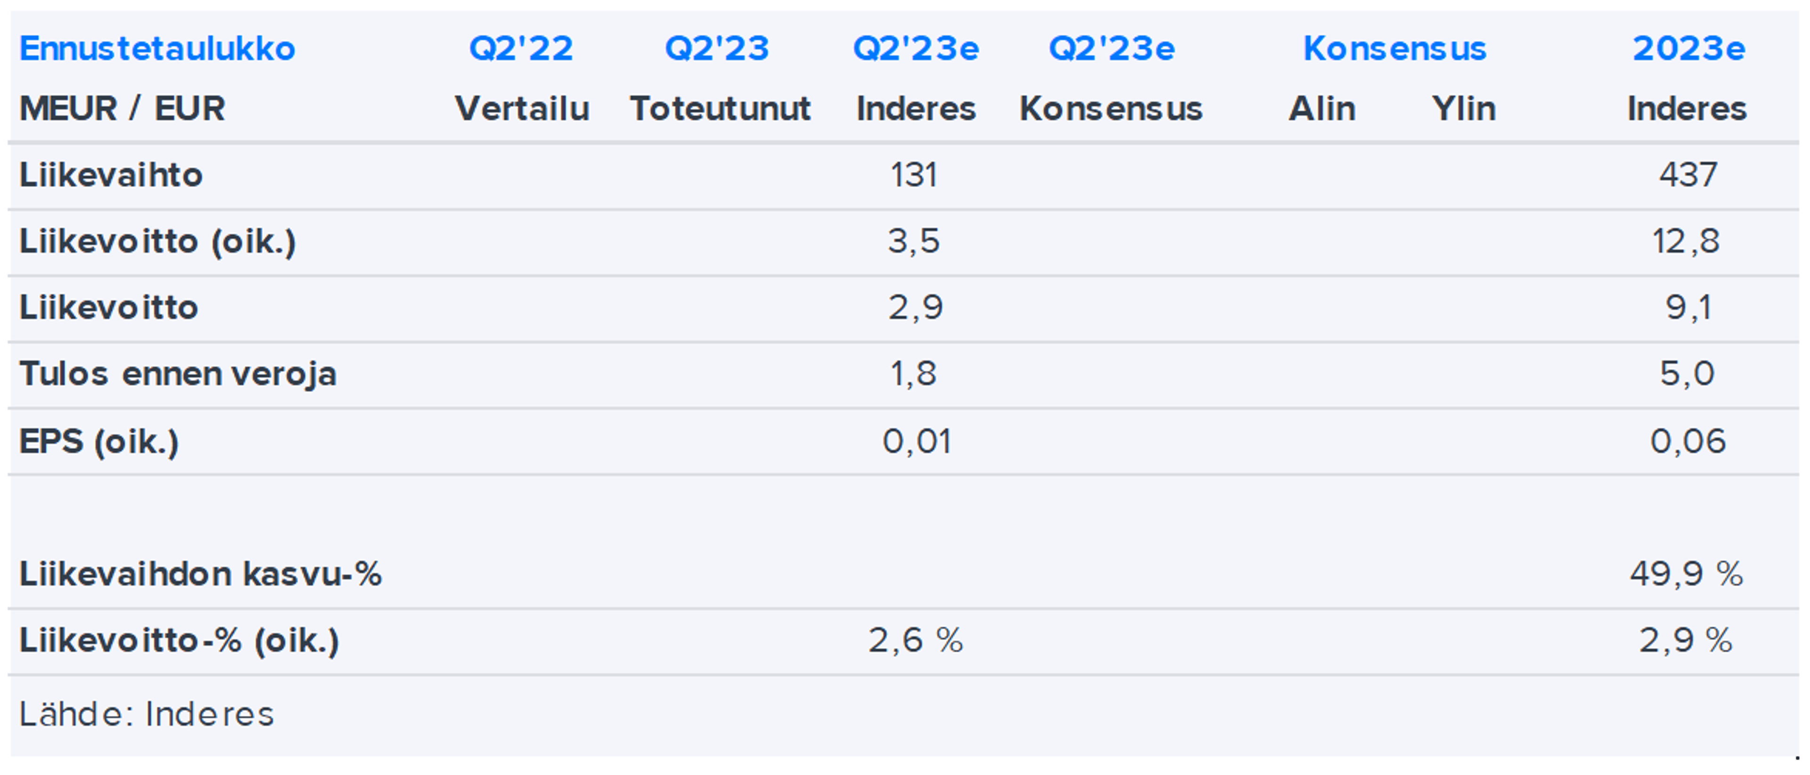The image size is (1810, 775).
Task: Click the adjusted Liikevoitto value 12,8
Action: (x=1686, y=242)
